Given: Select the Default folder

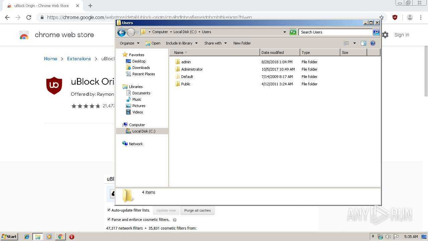Looking at the screenshot, I should click(184, 77).
